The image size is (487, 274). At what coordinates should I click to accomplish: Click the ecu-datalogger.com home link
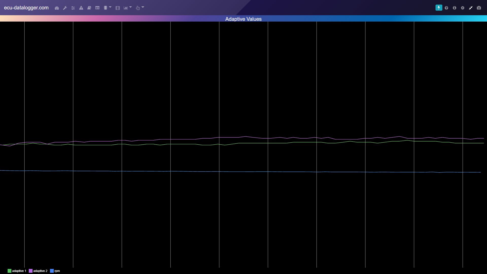[x=26, y=8]
